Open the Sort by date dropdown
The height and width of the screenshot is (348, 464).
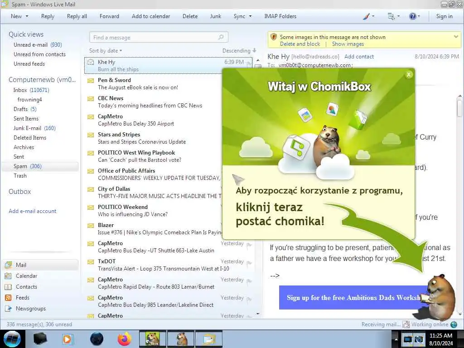(x=105, y=51)
